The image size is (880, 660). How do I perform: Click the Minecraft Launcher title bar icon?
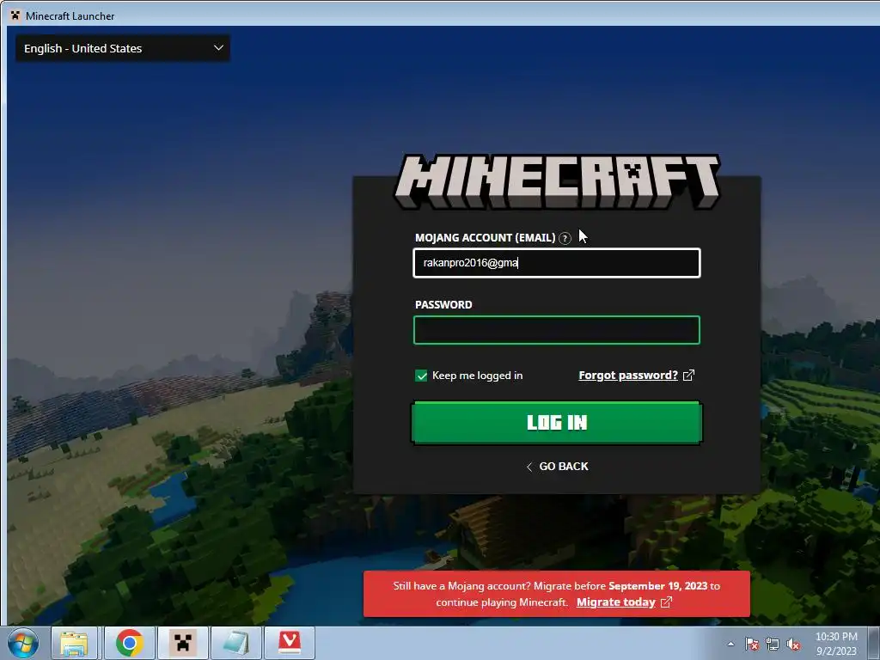pyautogui.click(x=15, y=15)
